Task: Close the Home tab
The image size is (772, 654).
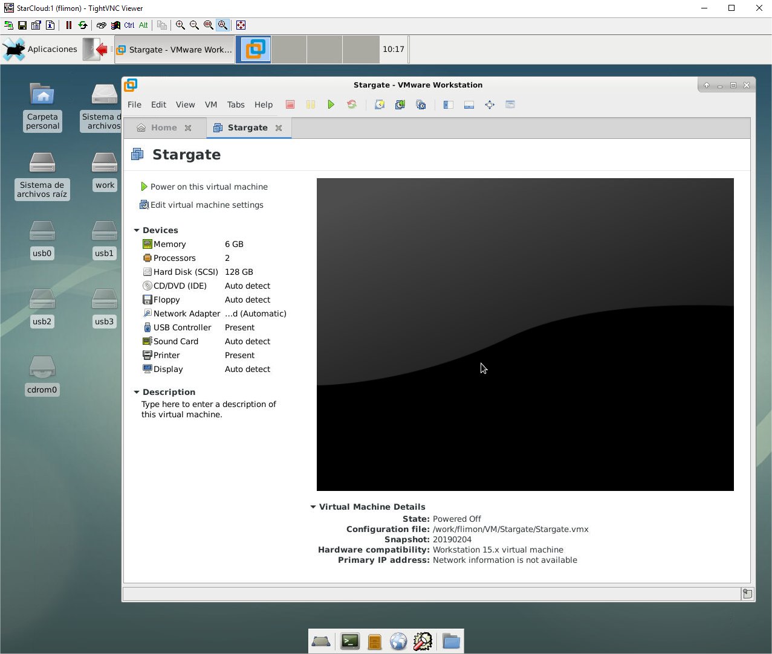Action: 188,128
